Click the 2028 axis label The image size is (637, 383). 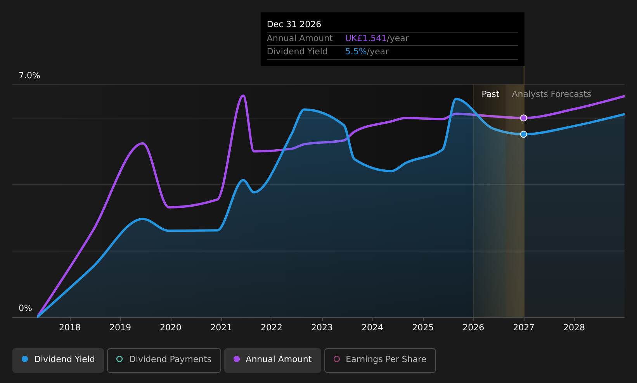[574, 328]
